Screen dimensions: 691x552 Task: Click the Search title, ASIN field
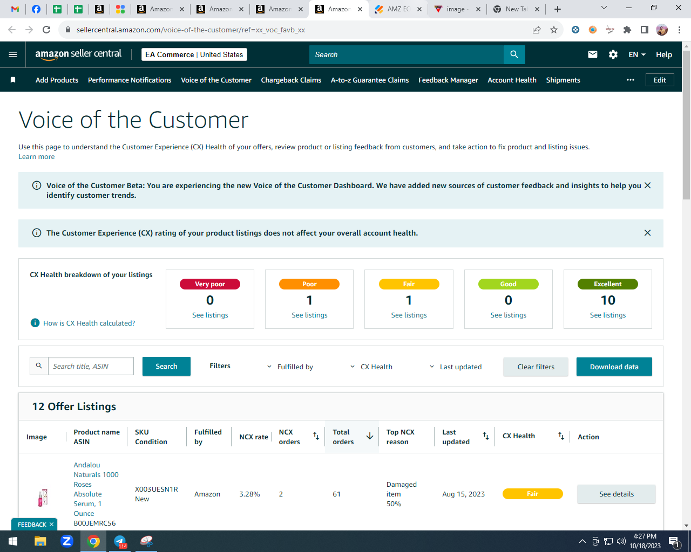(91, 366)
